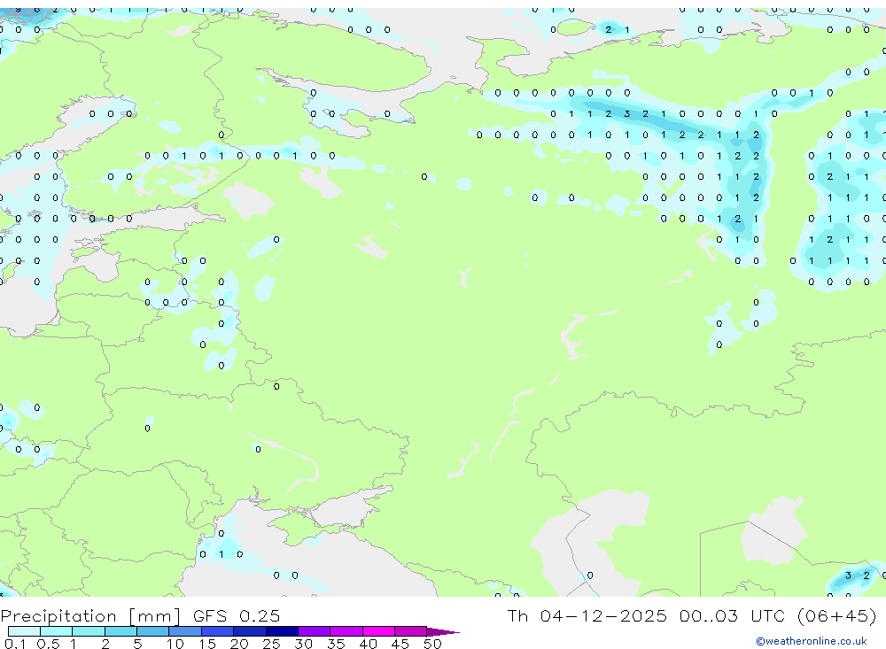The height and width of the screenshot is (649, 886).
Task: Pick the 5–10 mm blue legend swatch
Action: tap(153, 631)
